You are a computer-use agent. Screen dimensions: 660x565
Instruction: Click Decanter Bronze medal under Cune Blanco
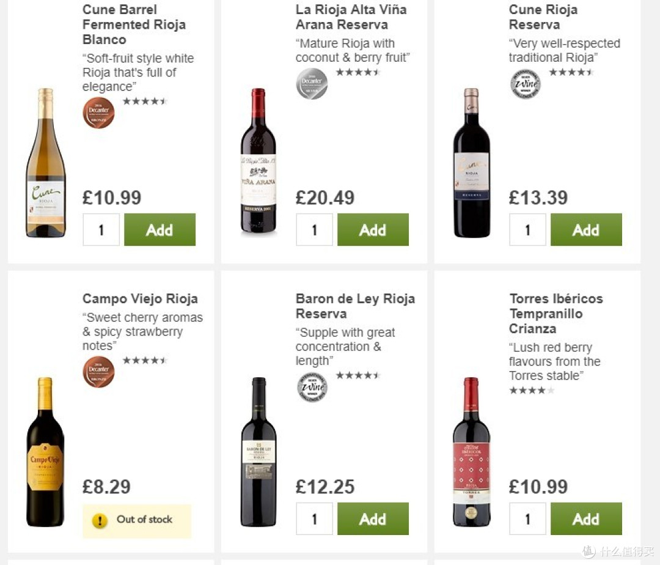pos(98,113)
